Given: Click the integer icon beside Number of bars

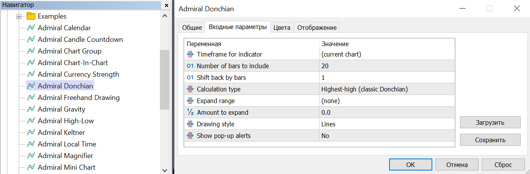Looking at the screenshot, I should (x=190, y=66).
